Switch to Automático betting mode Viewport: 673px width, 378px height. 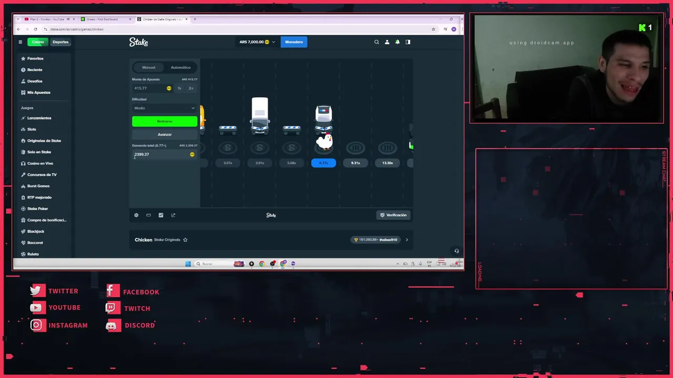tap(180, 67)
